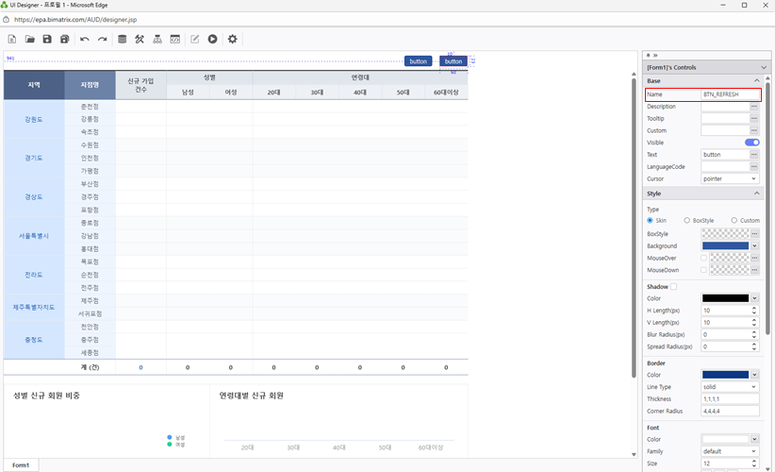This screenshot has width=775, height=472.
Task: Click the Name input field BTN_REFRESH
Action: (x=730, y=94)
